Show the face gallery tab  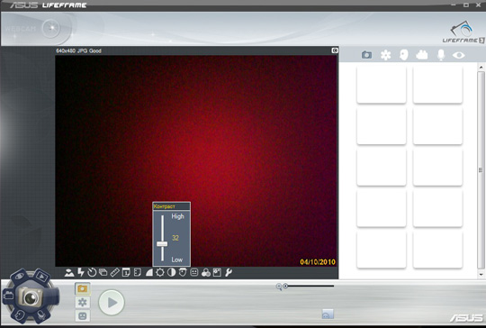pyautogui.click(x=403, y=55)
